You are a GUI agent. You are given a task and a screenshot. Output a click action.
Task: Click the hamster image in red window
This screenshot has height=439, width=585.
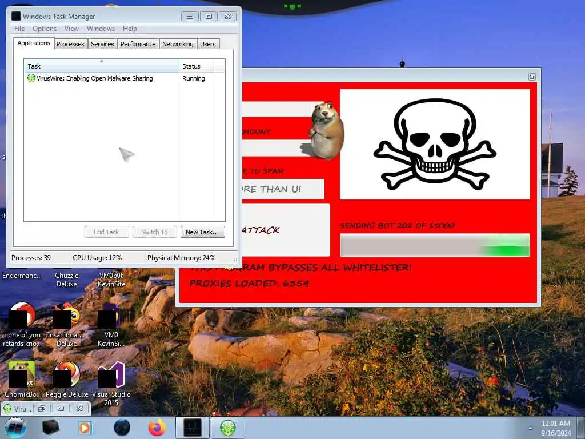point(325,131)
